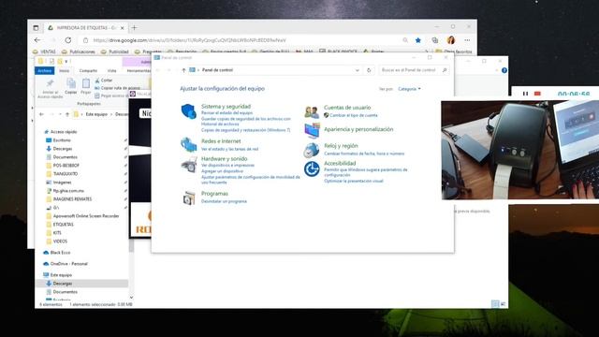599x337 pixels.
Task: Open the Publicaciones bookmark folder in Edge
Action: click(x=79, y=51)
